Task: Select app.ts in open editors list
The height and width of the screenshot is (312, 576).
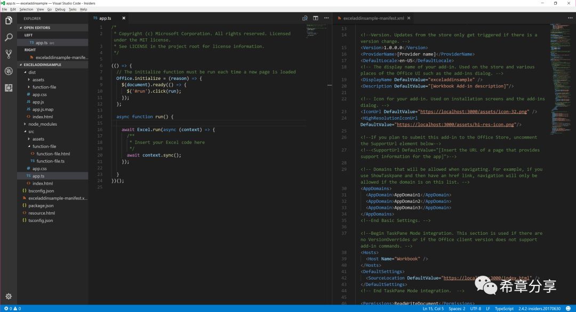Action: coord(52,43)
